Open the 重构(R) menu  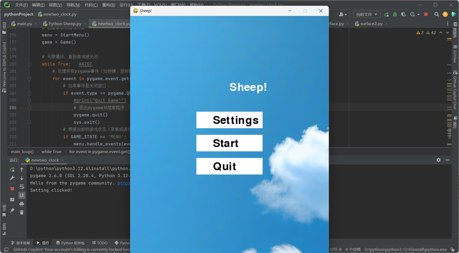pos(109,5)
